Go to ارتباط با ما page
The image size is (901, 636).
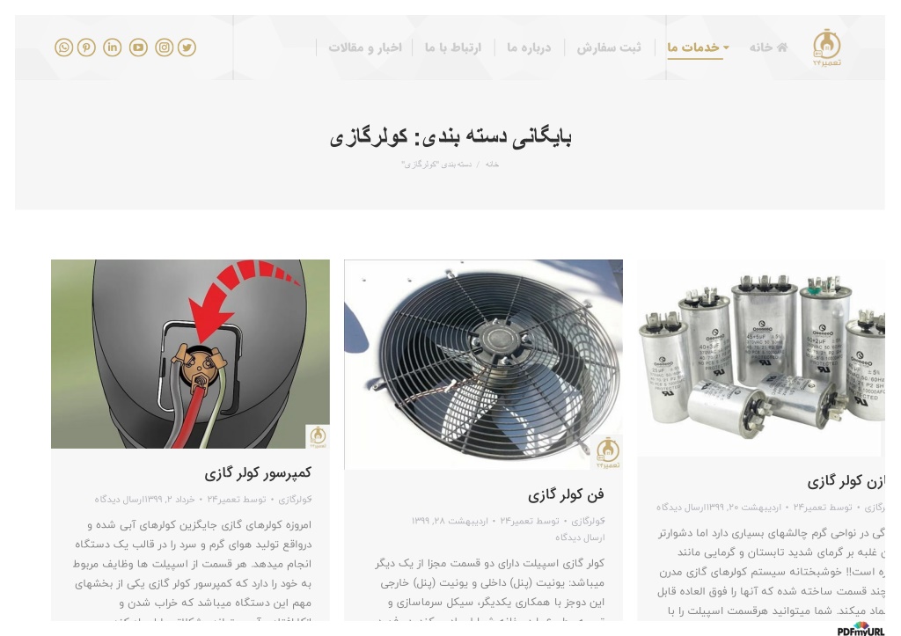[x=453, y=48]
